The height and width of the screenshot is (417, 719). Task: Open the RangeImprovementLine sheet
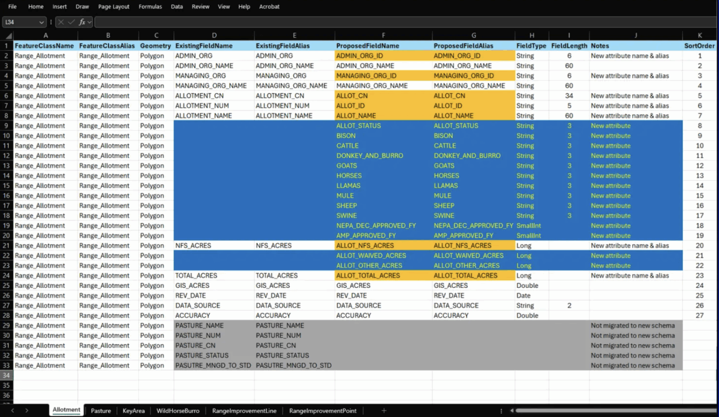tap(244, 410)
